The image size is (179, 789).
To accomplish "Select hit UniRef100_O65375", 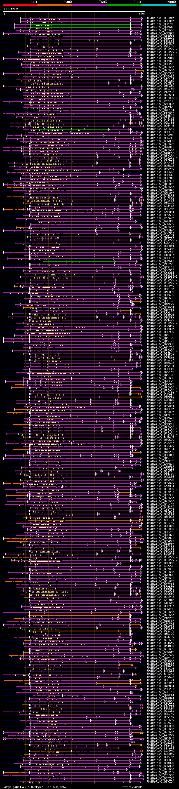I will pyautogui.click(x=161, y=203).
